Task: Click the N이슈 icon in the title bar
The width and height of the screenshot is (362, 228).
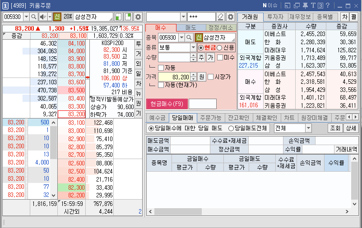Action: 270,5
